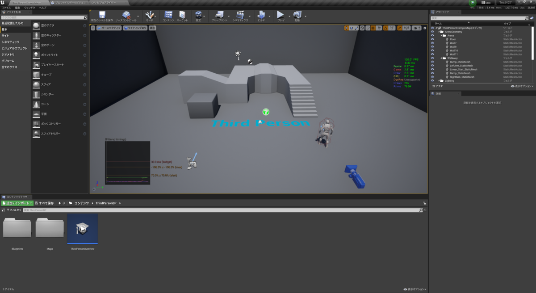This screenshot has height=293, width=536.
Task: Click content browser View Options (表示オプション)
Action: [x=415, y=289]
